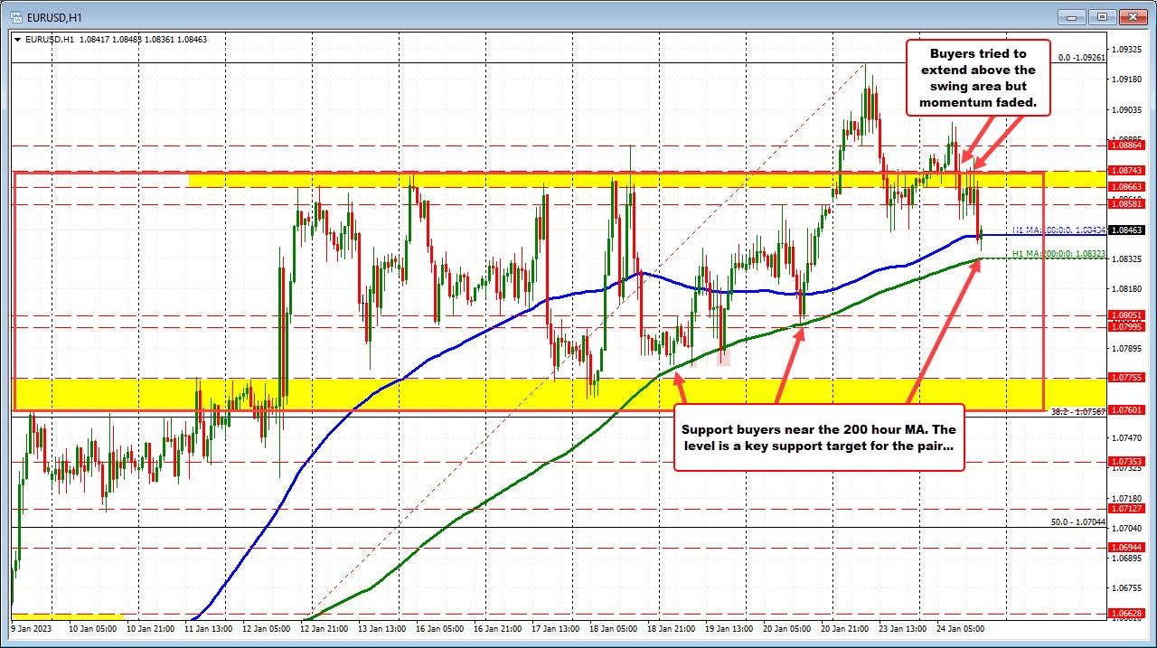
Task: Click the EURUSD chart window icon
Action: [x=11, y=16]
